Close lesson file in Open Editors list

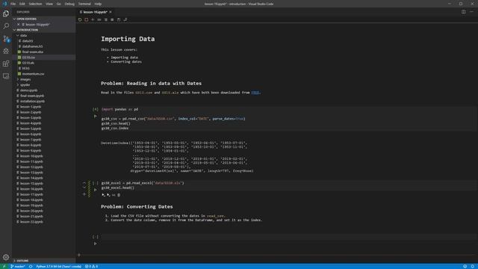point(18,25)
